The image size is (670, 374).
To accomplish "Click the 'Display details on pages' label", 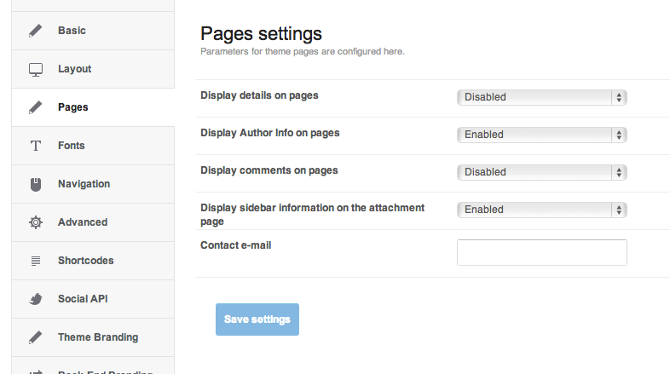I will tap(259, 95).
